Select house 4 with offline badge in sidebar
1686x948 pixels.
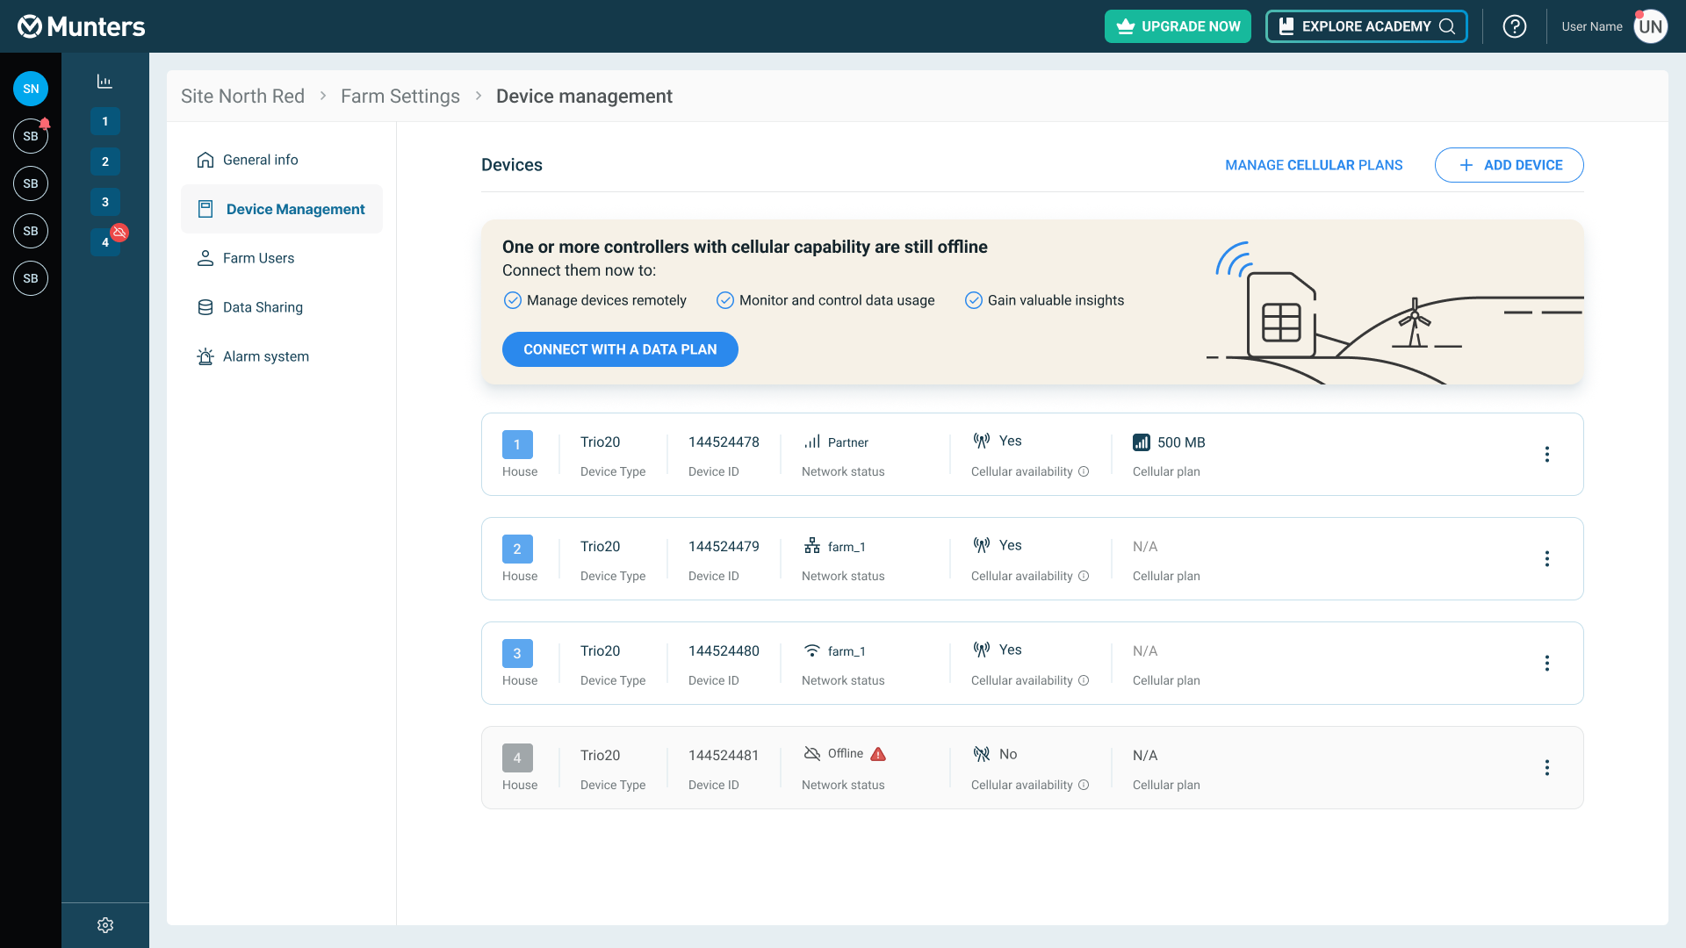click(x=105, y=242)
